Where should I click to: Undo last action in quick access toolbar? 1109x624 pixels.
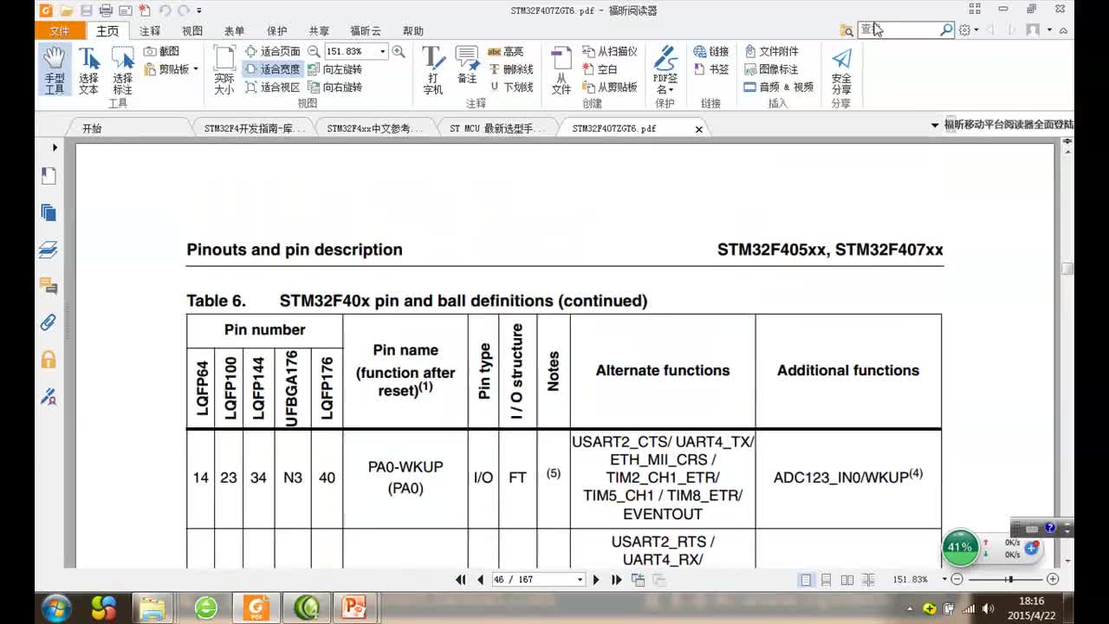pos(165,10)
